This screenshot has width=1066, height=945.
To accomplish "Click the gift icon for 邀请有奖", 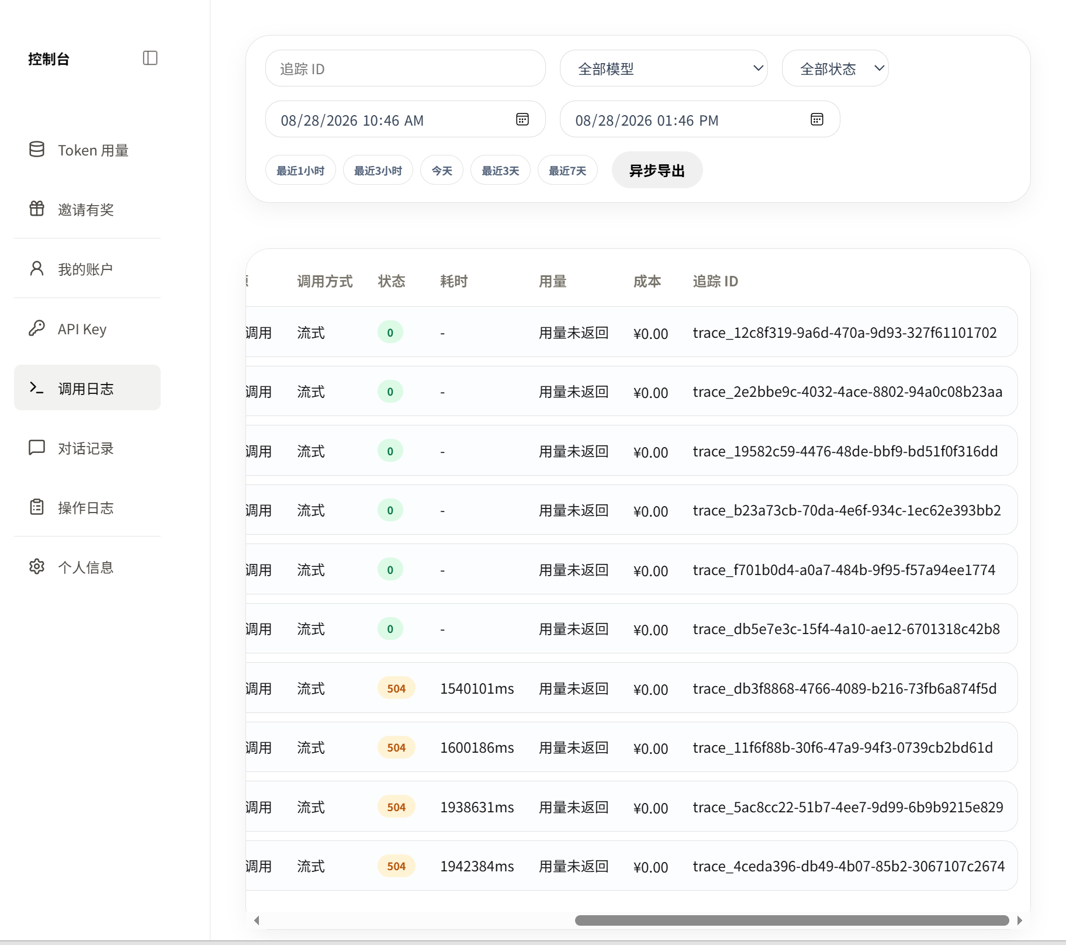I will point(37,209).
